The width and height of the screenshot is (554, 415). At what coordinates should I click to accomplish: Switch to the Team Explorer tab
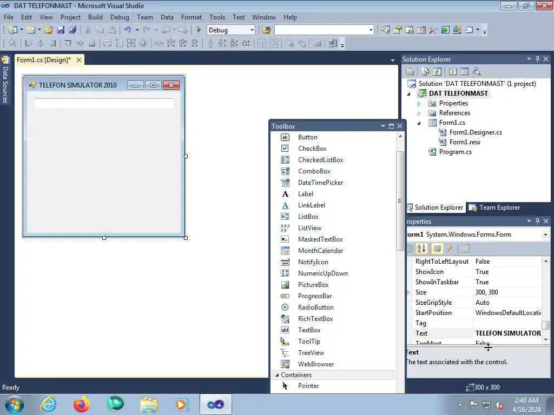tap(494, 207)
